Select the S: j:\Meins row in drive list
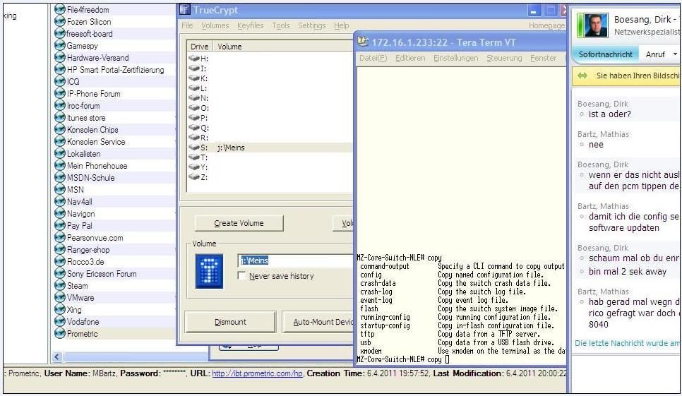682x396 pixels. pos(270,148)
